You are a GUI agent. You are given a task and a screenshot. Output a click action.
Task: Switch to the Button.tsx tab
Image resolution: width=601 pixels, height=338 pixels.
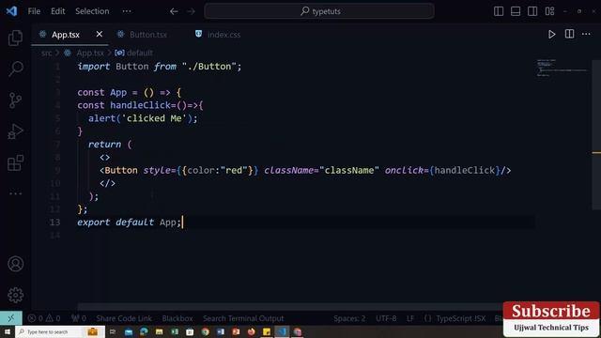coord(147,35)
